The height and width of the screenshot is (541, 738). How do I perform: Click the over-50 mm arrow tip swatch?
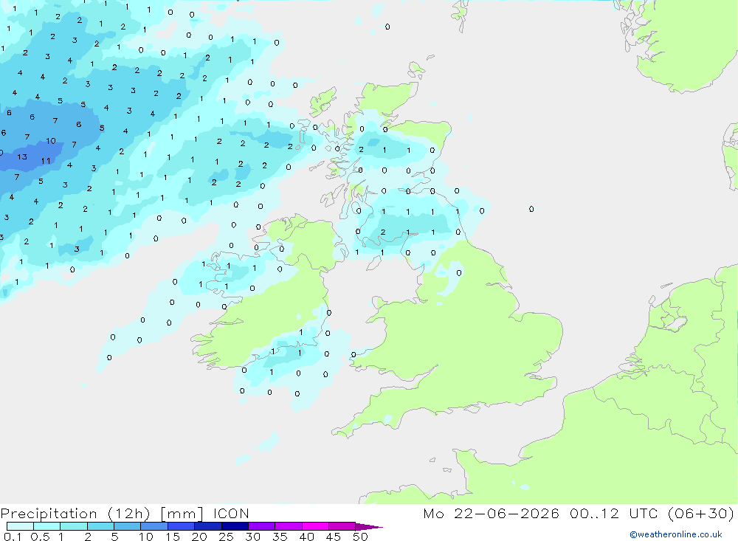click(368, 527)
